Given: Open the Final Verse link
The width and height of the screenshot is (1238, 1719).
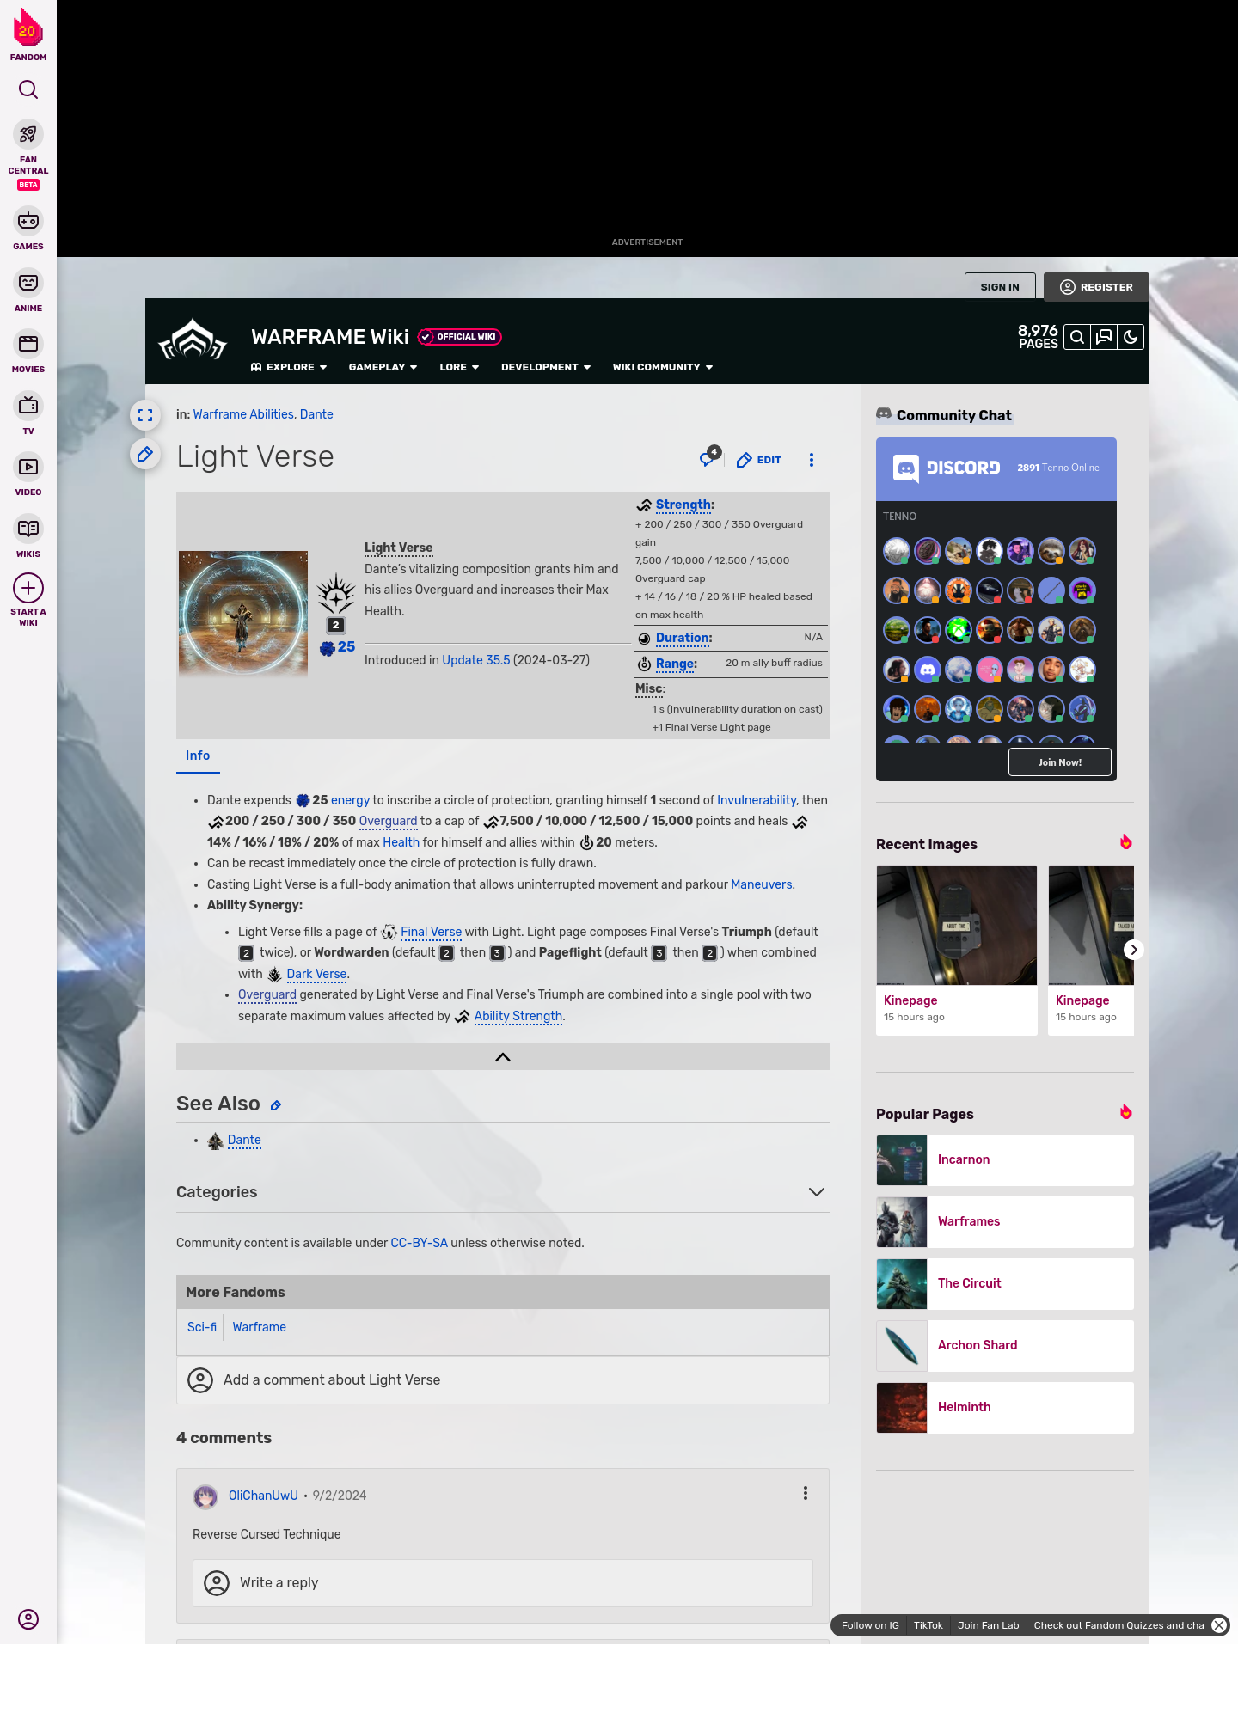Looking at the screenshot, I should click(431, 932).
